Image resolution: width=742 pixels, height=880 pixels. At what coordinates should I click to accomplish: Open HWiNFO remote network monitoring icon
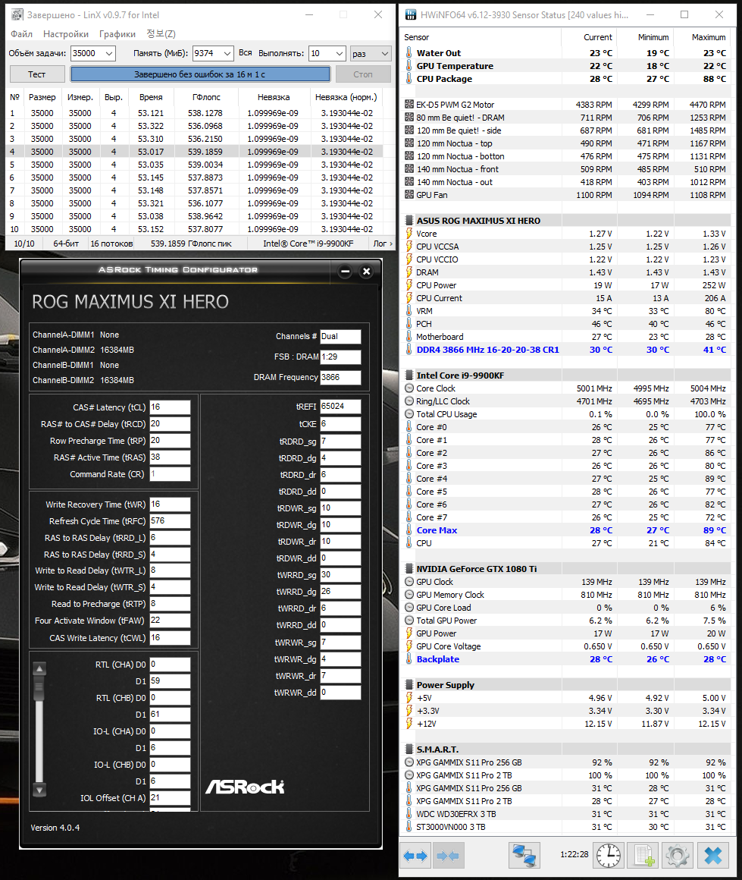point(524,855)
